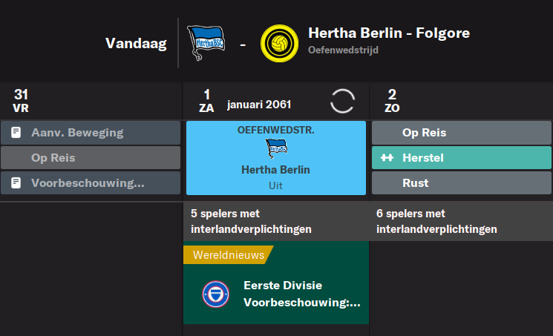Open the Wereldnieuws tab label
Image resolution: width=553 pixels, height=336 pixels.
(x=229, y=254)
